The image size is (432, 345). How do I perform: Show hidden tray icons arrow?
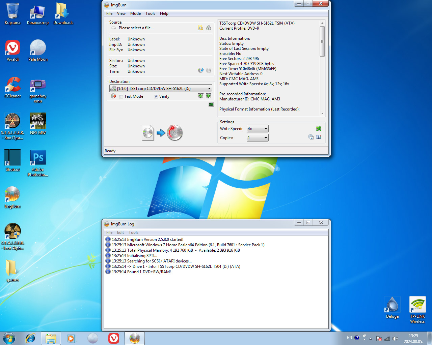(x=371, y=338)
